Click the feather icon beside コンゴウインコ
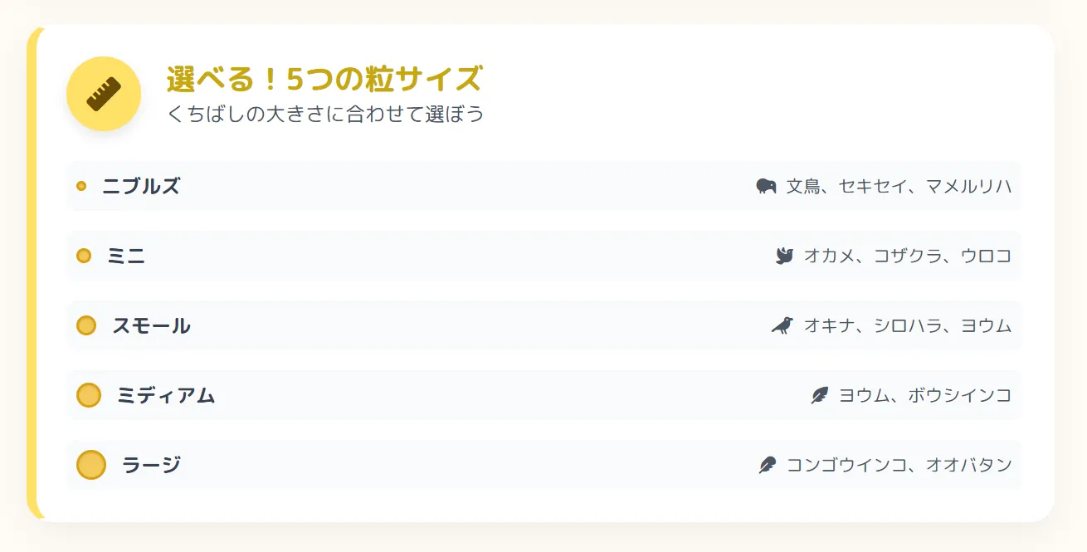Image resolution: width=1087 pixels, height=552 pixels. tap(768, 465)
